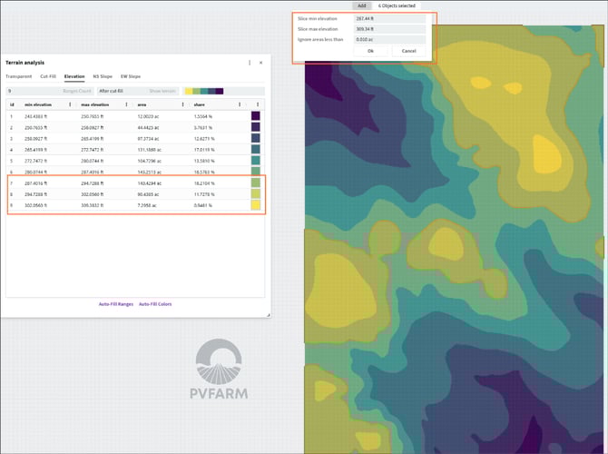Open the table-wide column settings menu
Viewport: 608px width, 454px height.
pyautogui.click(x=258, y=104)
